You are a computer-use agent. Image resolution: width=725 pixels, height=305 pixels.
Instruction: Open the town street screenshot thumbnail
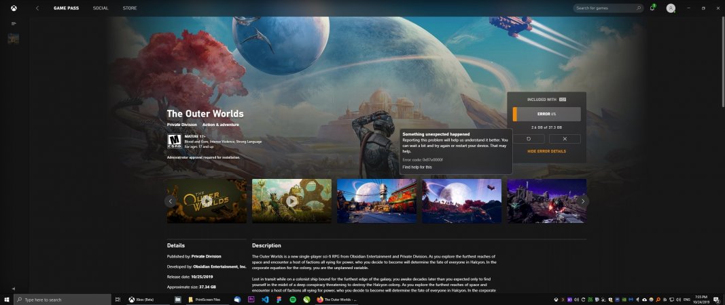click(x=377, y=201)
